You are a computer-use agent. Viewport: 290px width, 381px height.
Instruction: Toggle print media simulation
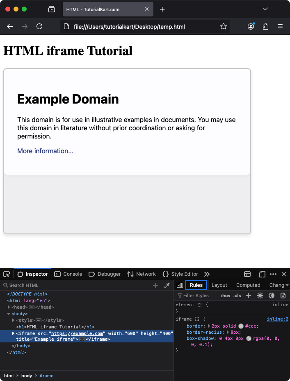tap(283, 296)
